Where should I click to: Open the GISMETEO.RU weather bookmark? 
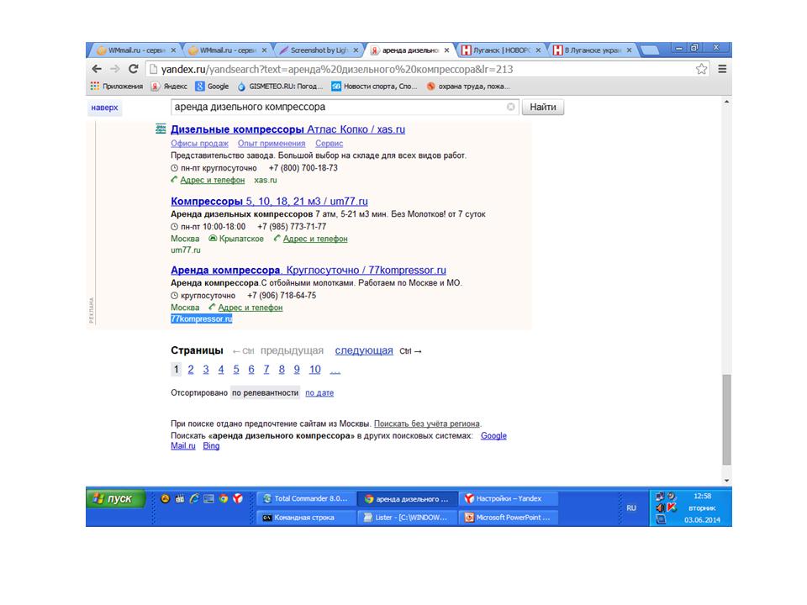click(280, 87)
